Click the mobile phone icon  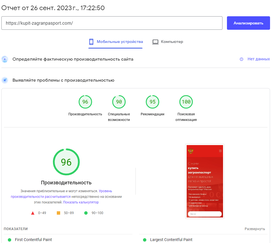[x=91, y=42]
